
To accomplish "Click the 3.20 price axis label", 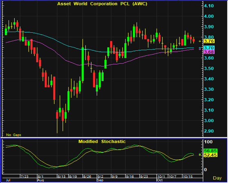I will click(209, 100).
